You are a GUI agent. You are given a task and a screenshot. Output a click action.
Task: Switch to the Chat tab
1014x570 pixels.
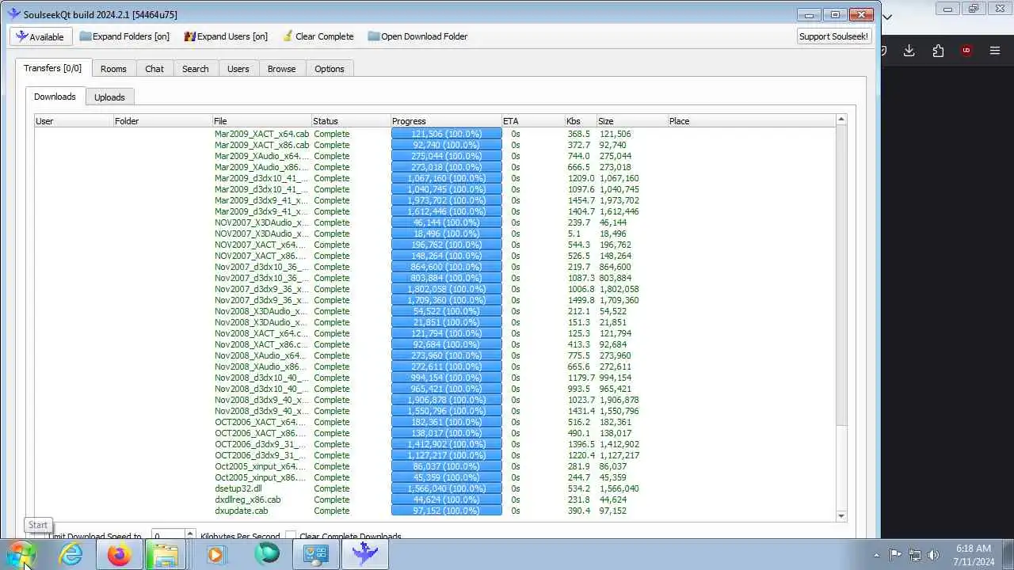pyautogui.click(x=154, y=69)
